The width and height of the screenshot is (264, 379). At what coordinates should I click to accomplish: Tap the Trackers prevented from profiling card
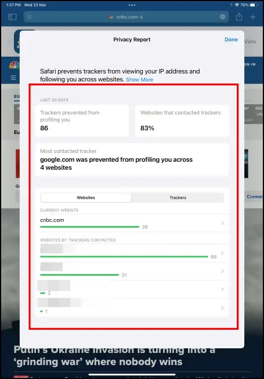[x=82, y=121]
